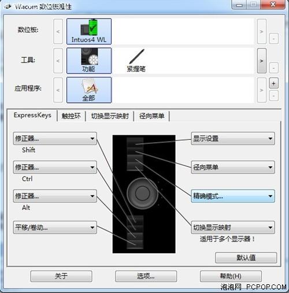289x293 pixels.
Task: Add an application with the plus button
Action: click(x=273, y=83)
